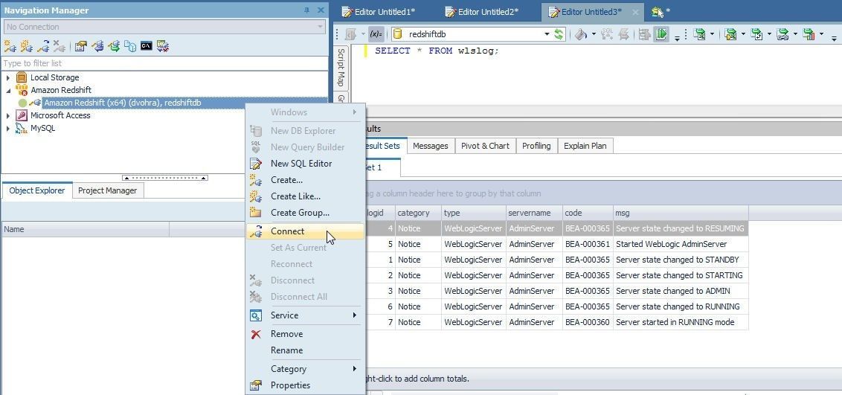842x395 pixels.
Task: Click the green refresh icon beside redshiftdb
Action: coord(559,33)
